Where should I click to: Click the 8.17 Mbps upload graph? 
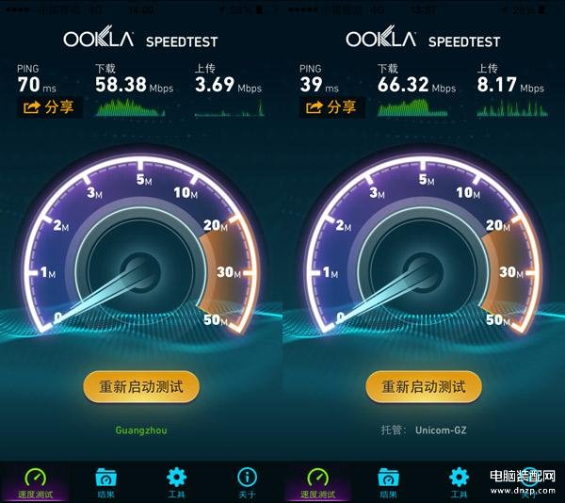[512, 108]
